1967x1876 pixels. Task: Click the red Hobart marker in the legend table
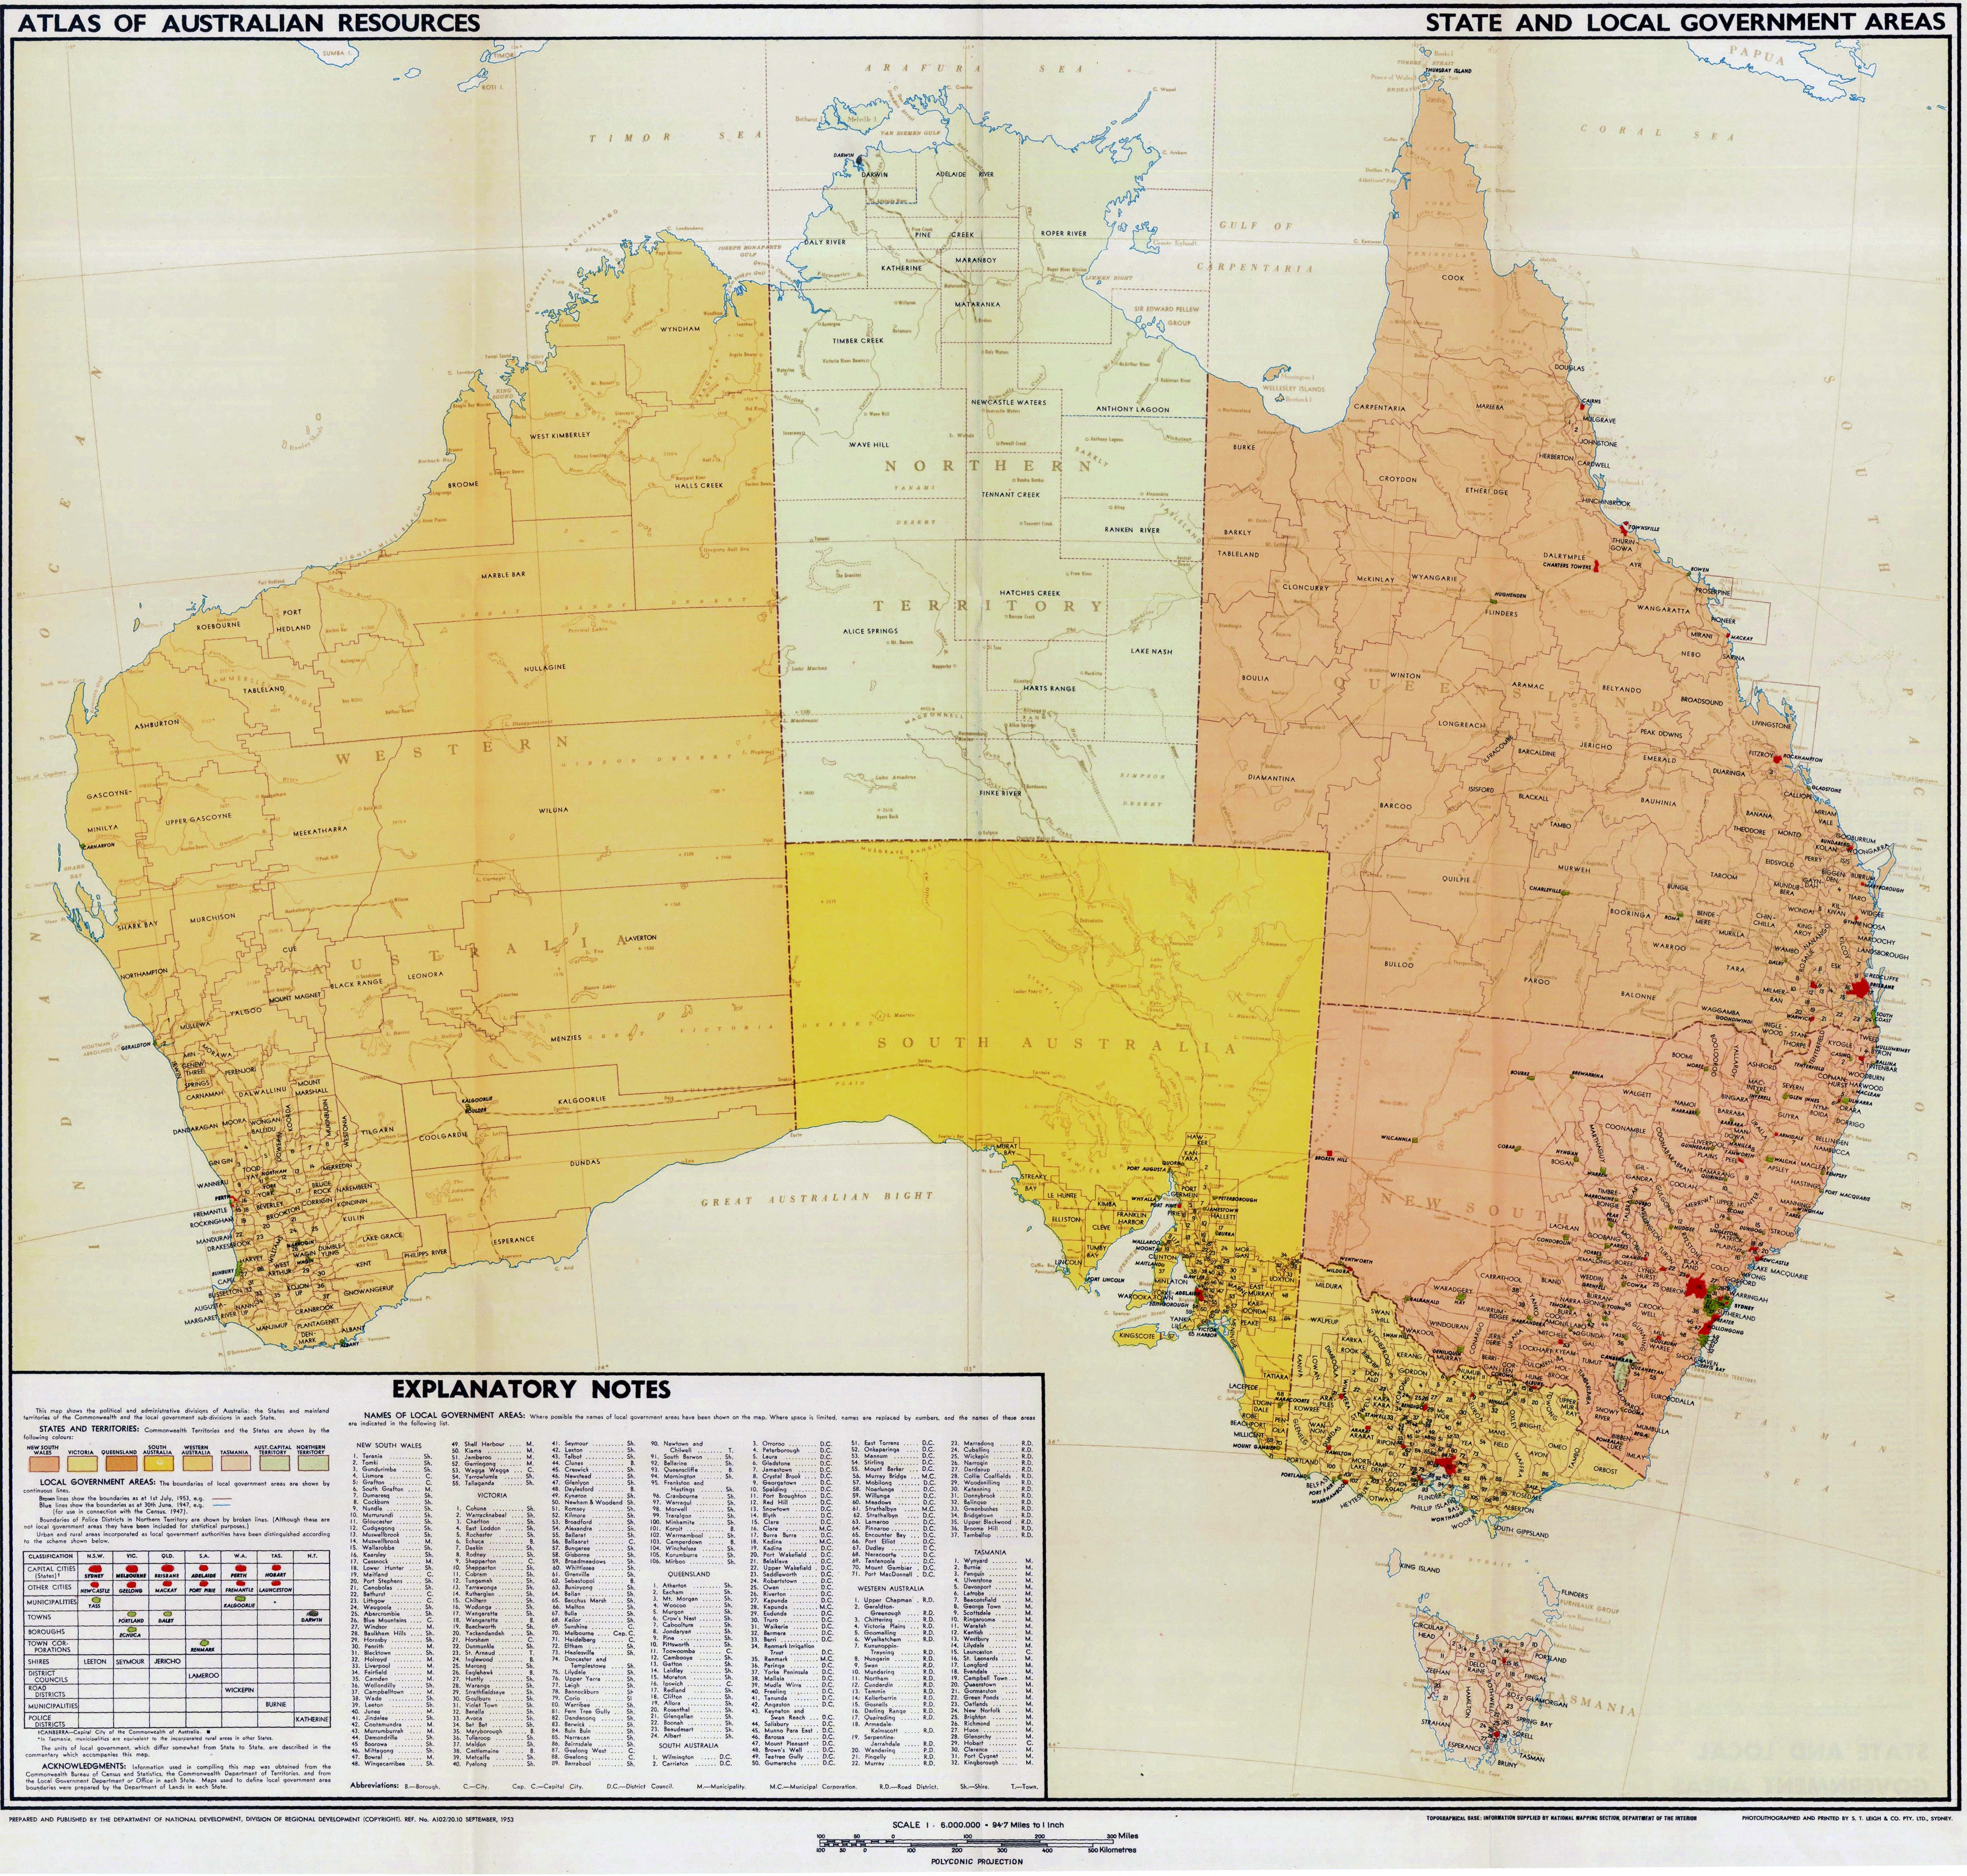277,1568
